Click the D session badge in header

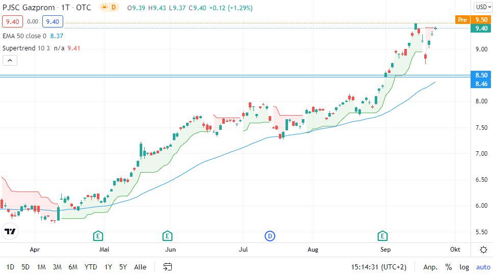click(x=114, y=7)
